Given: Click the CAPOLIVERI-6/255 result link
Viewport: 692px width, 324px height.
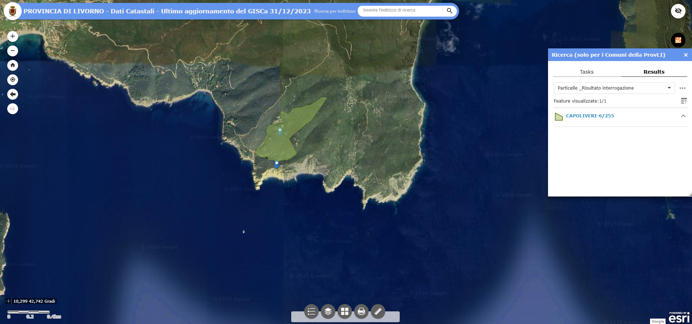Looking at the screenshot, I should tap(590, 116).
